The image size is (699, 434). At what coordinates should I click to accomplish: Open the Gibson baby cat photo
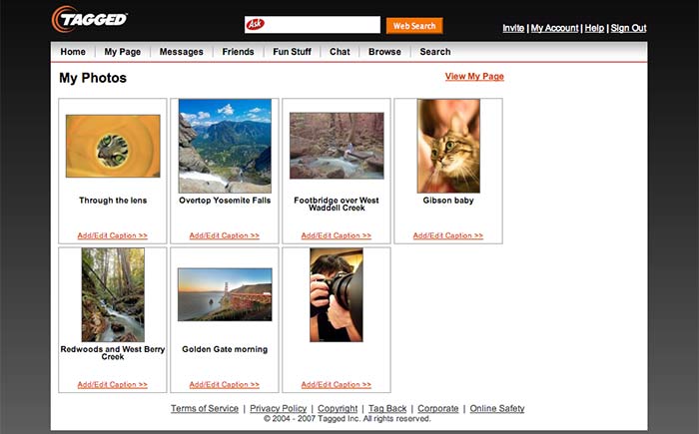[448, 146]
